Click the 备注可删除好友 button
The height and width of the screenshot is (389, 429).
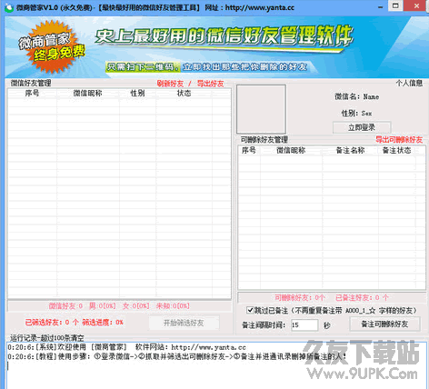click(384, 324)
